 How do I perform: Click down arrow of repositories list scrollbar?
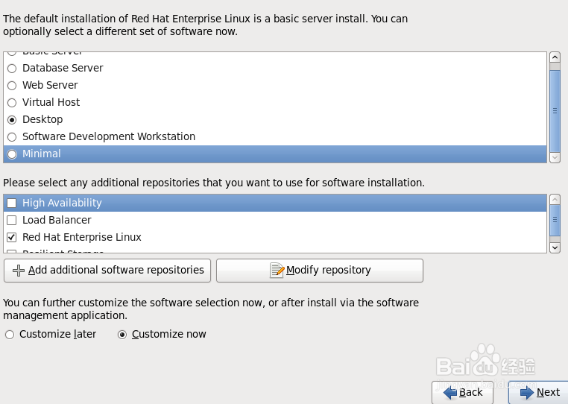[555, 247]
